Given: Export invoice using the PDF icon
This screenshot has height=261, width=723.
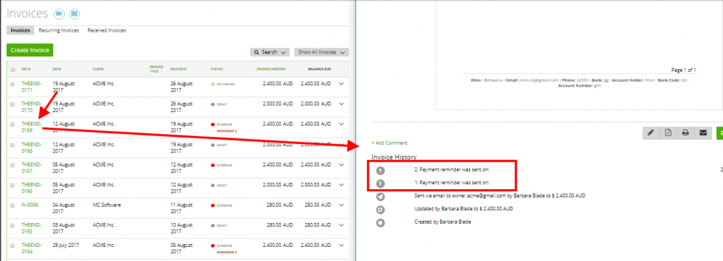Looking at the screenshot, I should point(668,133).
